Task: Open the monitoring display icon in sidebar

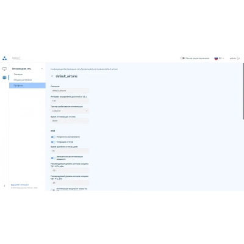Action: coord(4,69)
